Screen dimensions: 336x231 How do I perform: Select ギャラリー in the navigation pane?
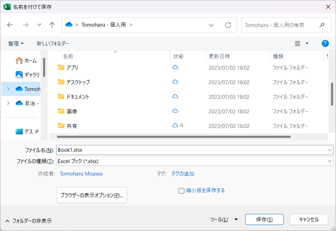[x=28, y=75]
